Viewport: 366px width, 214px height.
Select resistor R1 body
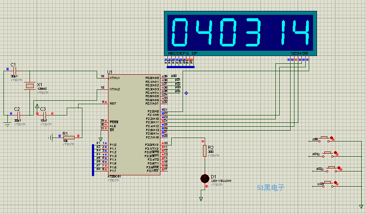click(69, 138)
